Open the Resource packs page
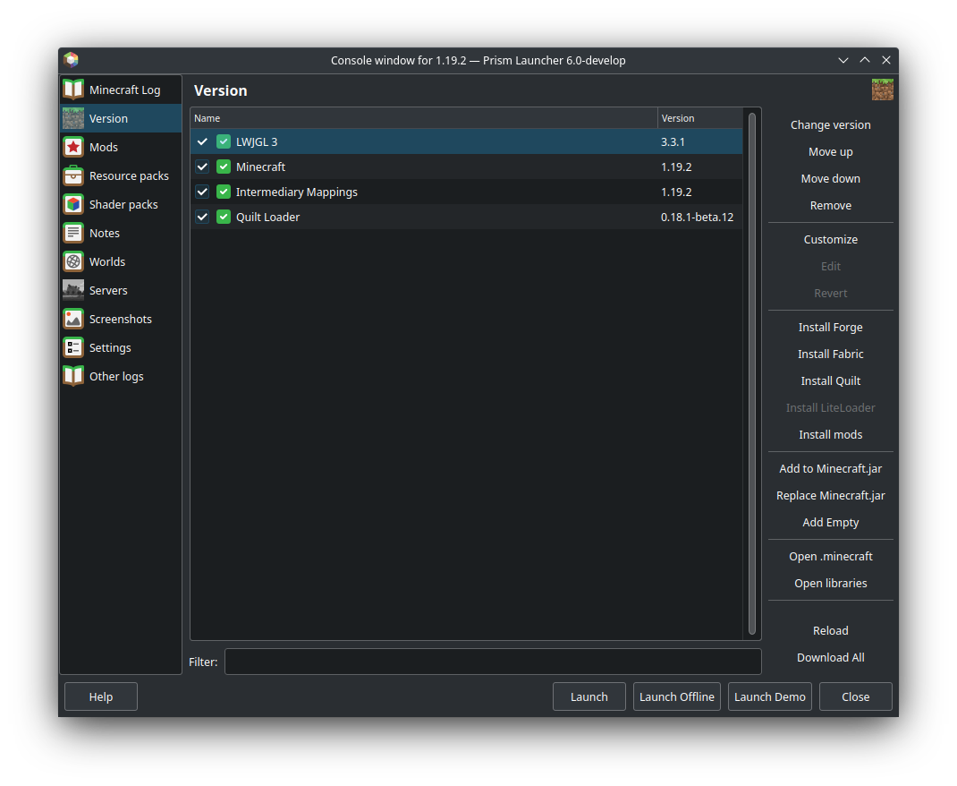This screenshot has height=786, width=957. [121, 175]
